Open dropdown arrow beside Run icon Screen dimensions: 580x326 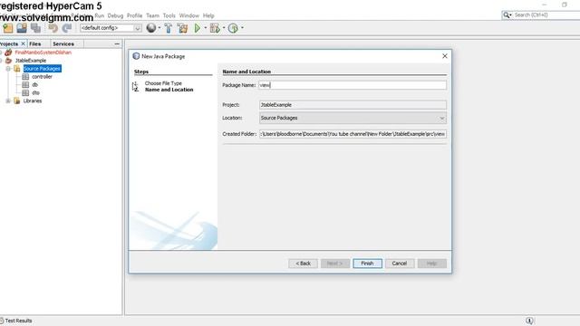206,28
